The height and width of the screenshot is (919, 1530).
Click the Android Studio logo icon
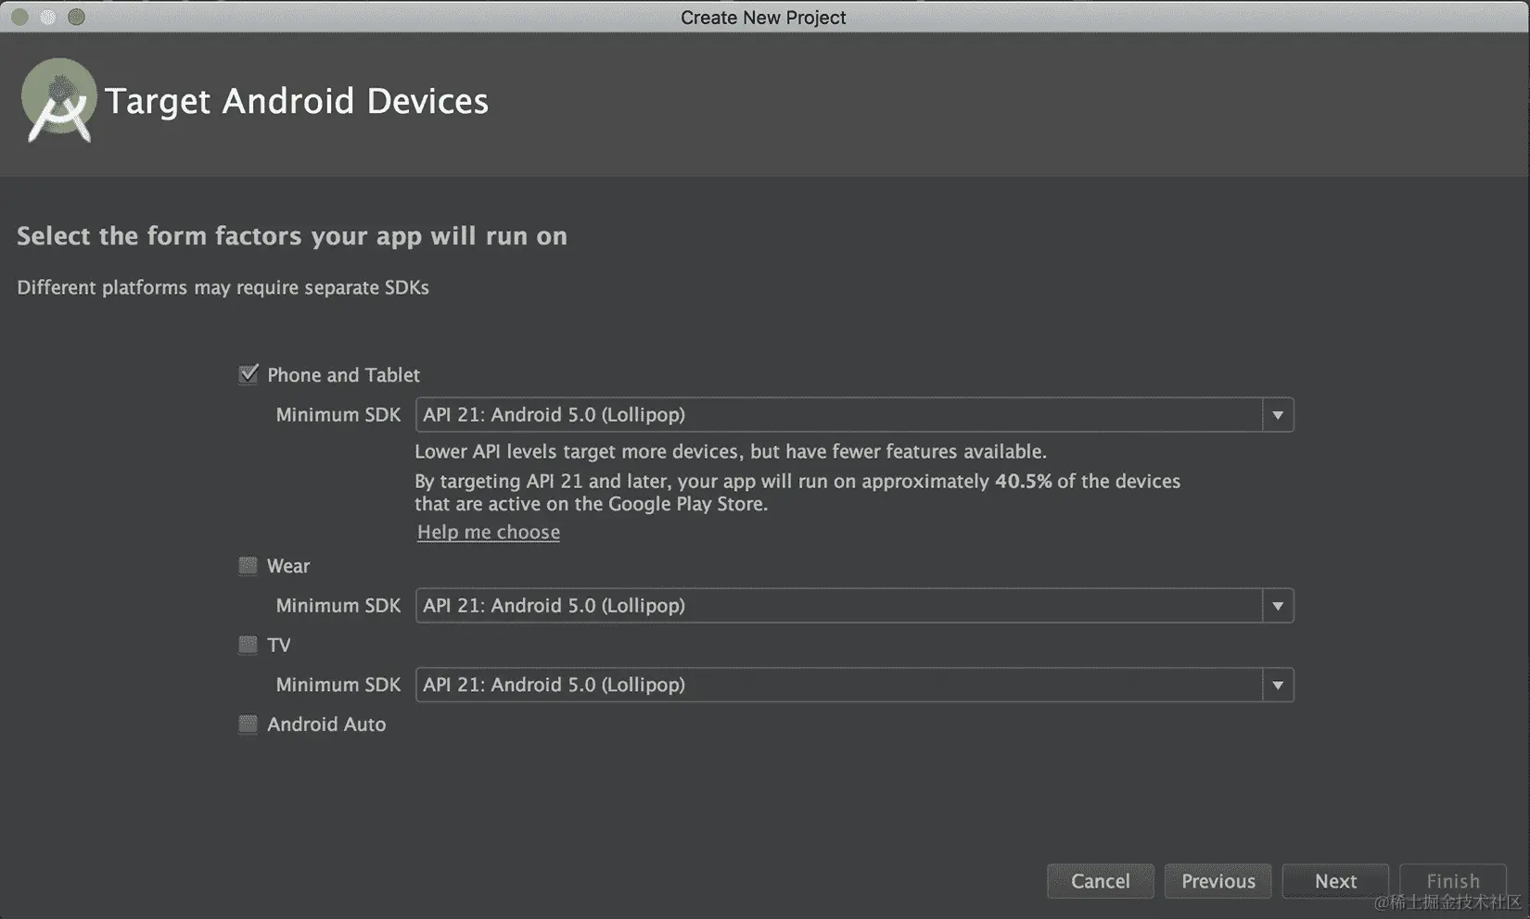point(58,100)
